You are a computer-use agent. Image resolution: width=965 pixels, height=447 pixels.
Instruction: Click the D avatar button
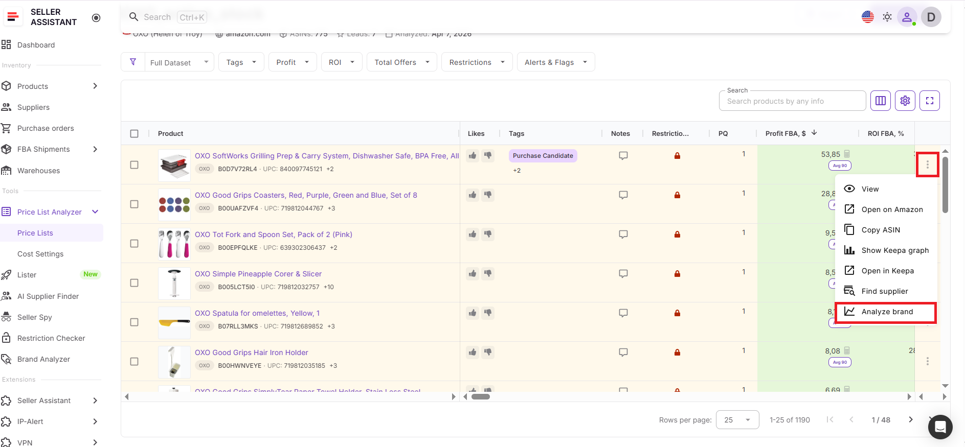(x=931, y=17)
